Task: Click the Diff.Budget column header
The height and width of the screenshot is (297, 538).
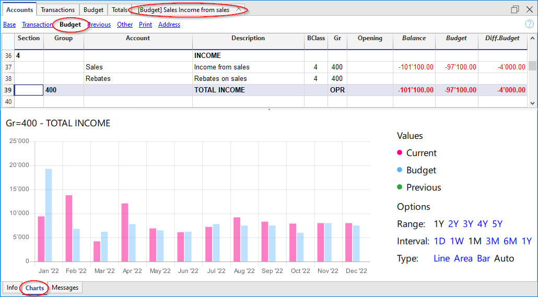Action: [x=502, y=38]
